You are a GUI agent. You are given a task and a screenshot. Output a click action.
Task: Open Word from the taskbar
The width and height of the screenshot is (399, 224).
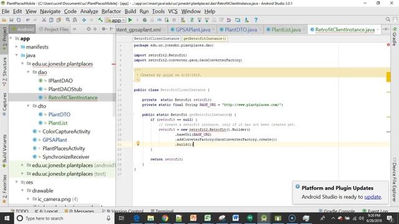pyautogui.click(x=236, y=218)
